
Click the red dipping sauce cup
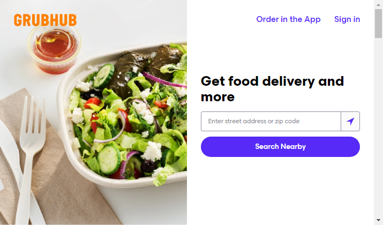(x=54, y=49)
